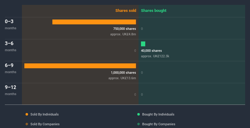Image resolution: width=250 pixels, height=128 pixels.
Task: Click the zero bought value in 6–9 months row
Action: click(x=142, y=73)
